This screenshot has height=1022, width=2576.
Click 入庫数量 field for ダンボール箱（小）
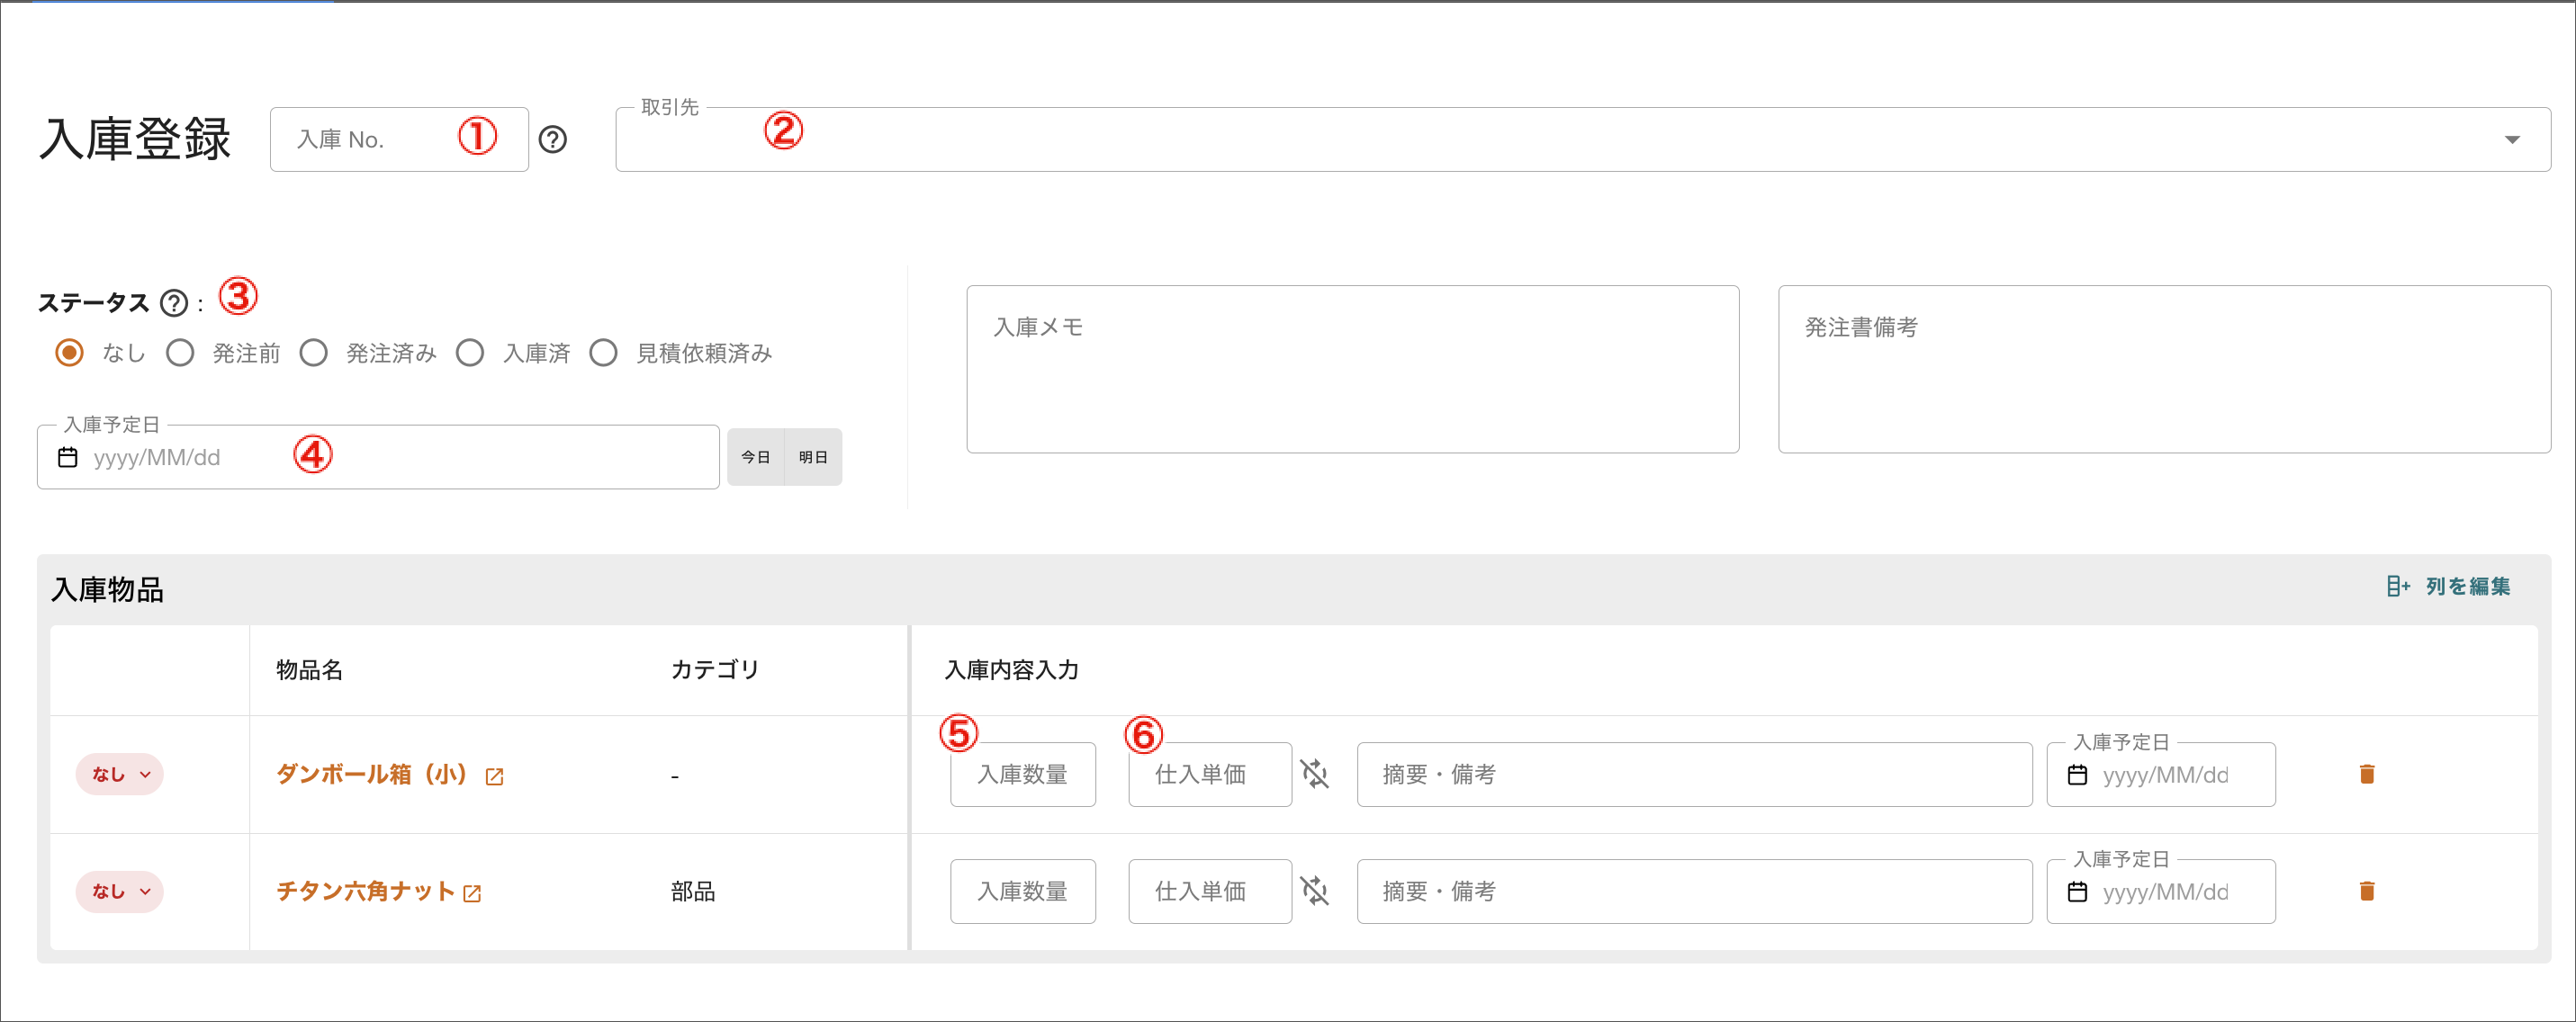(1023, 774)
